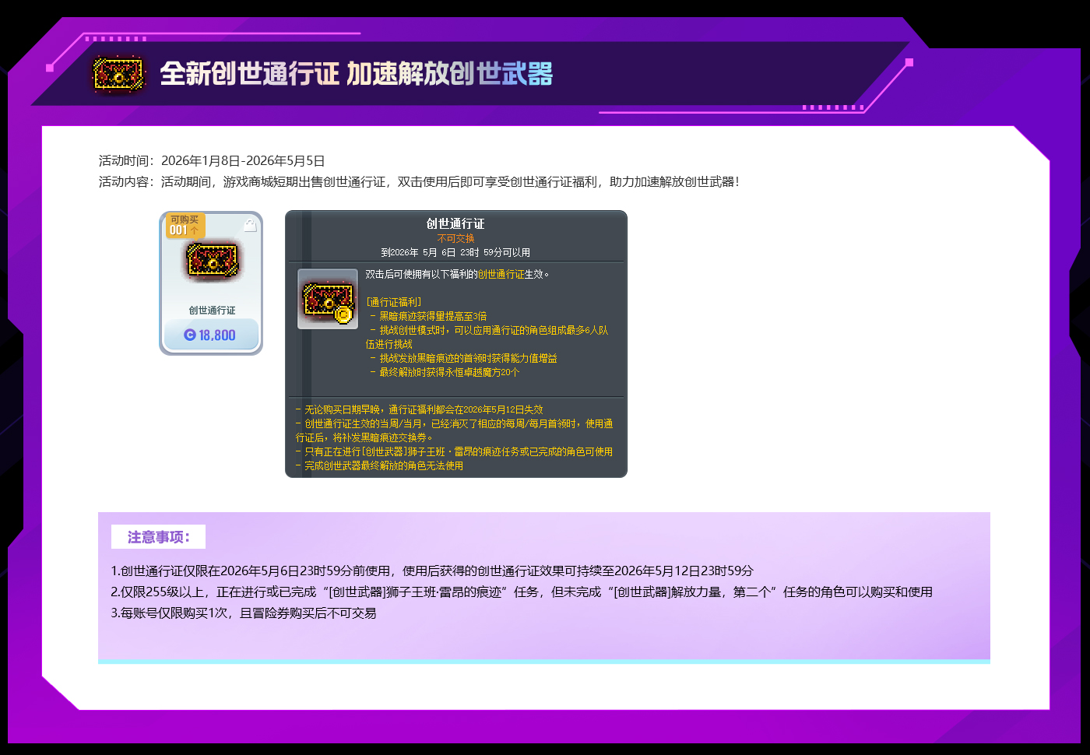
Task: Click note 1 about usage before May 6
Action: (432, 571)
